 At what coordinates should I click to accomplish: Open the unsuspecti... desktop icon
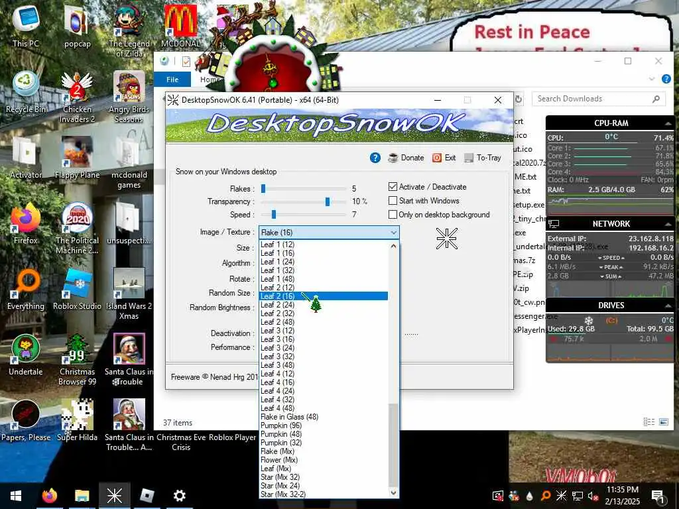click(x=129, y=223)
